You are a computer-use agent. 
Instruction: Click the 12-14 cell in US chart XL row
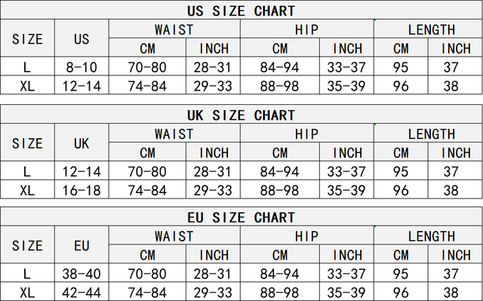tap(82, 86)
